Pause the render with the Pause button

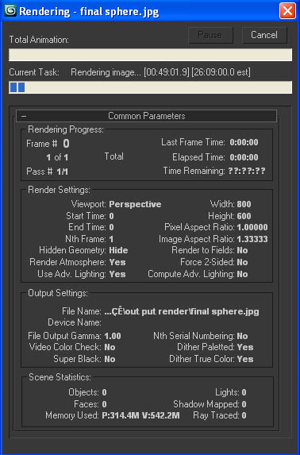coord(210,35)
